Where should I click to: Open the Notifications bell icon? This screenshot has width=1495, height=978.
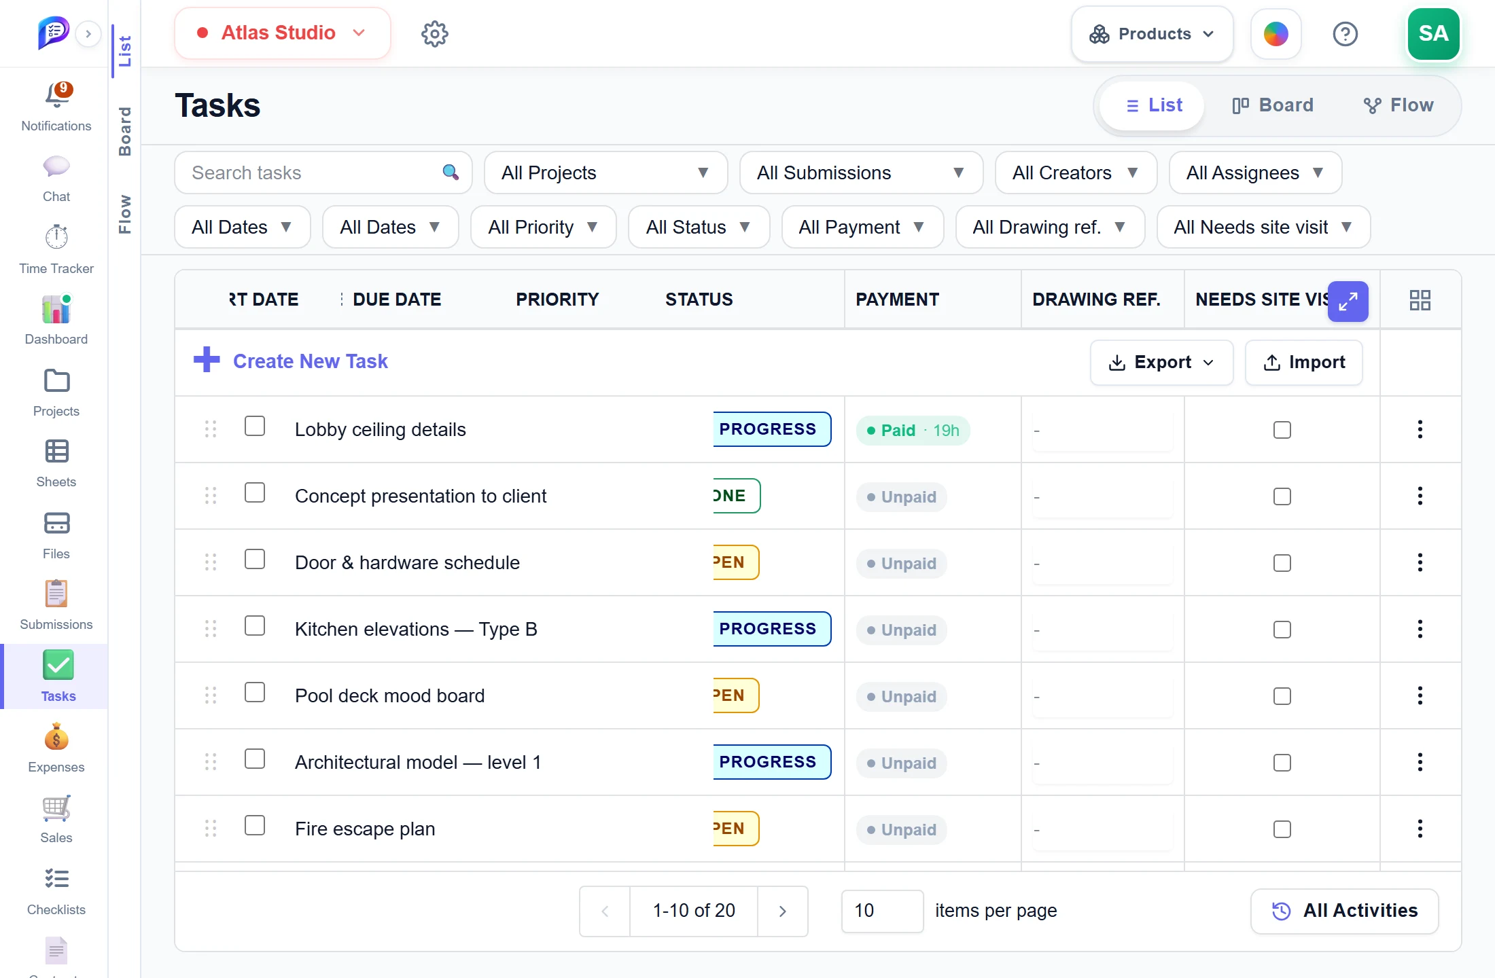(57, 96)
